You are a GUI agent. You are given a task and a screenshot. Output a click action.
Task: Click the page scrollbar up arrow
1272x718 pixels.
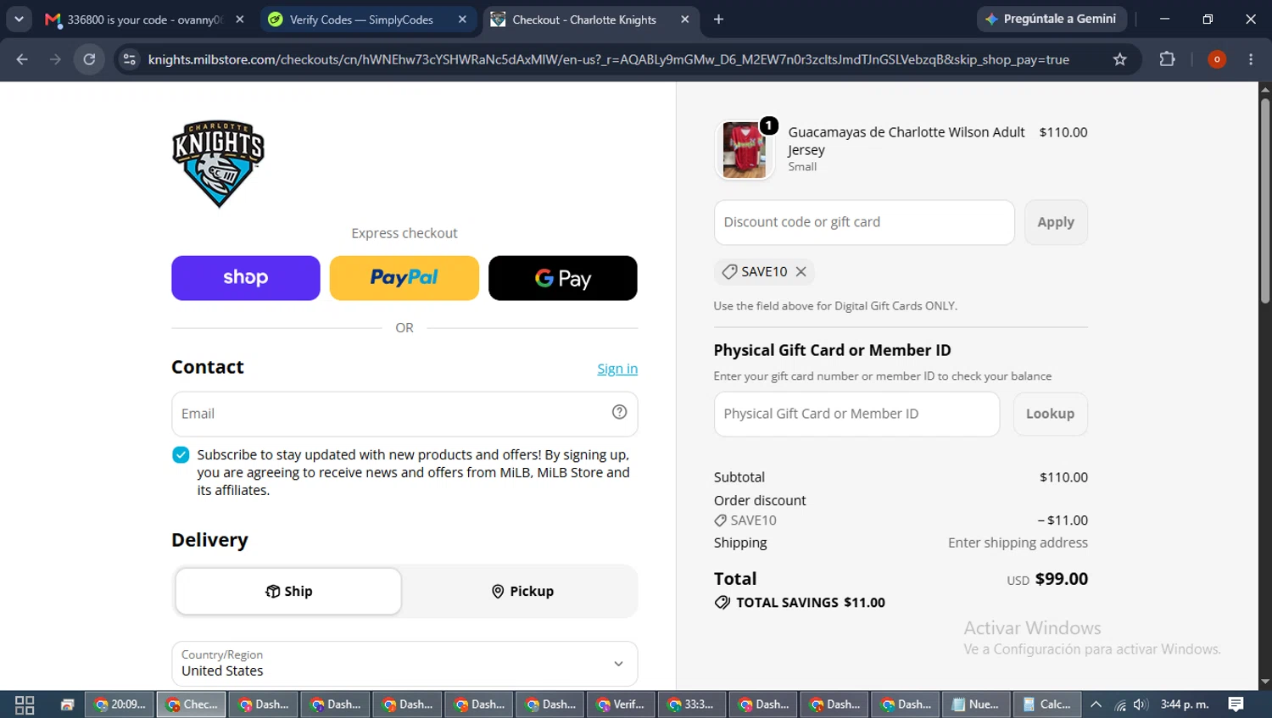(1265, 88)
